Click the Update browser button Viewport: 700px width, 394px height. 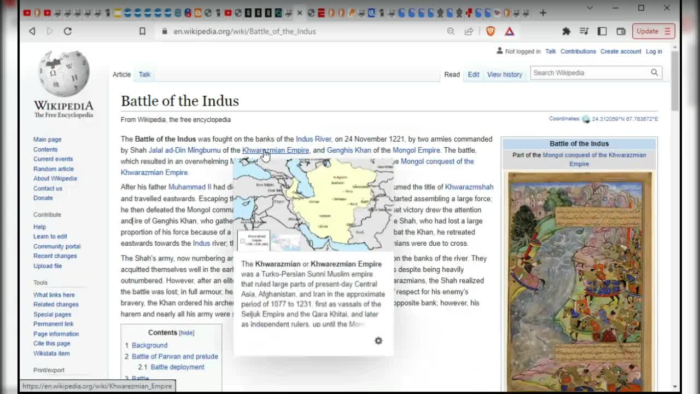[x=653, y=31]
